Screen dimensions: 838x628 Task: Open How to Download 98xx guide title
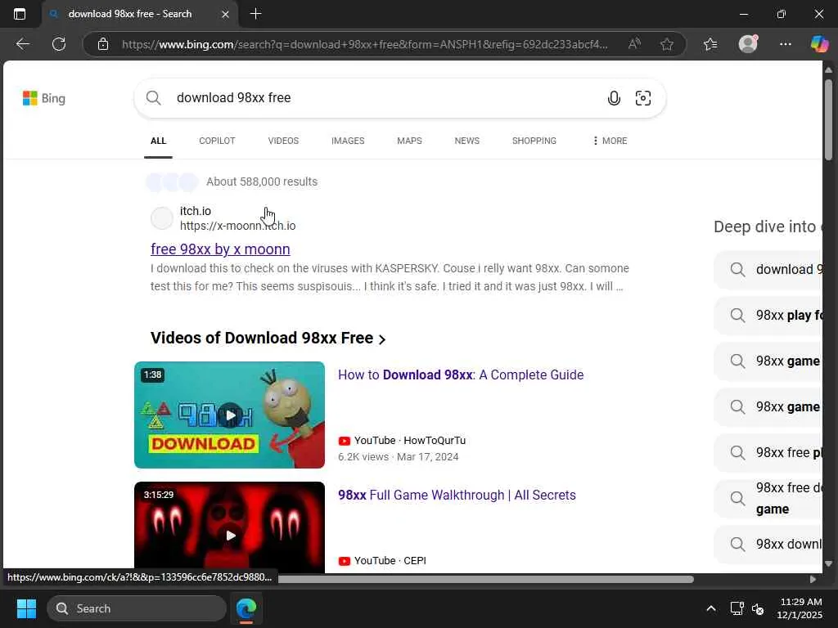pos(461,375)
